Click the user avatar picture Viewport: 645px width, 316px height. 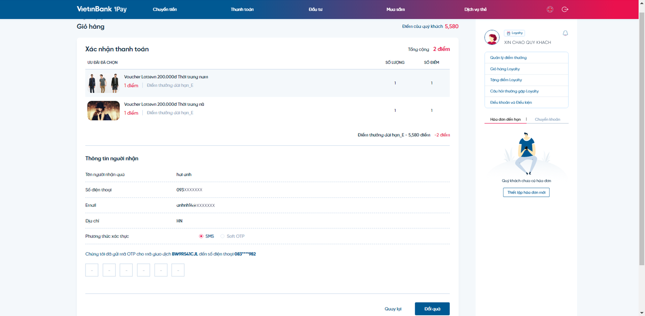(492, 37)
